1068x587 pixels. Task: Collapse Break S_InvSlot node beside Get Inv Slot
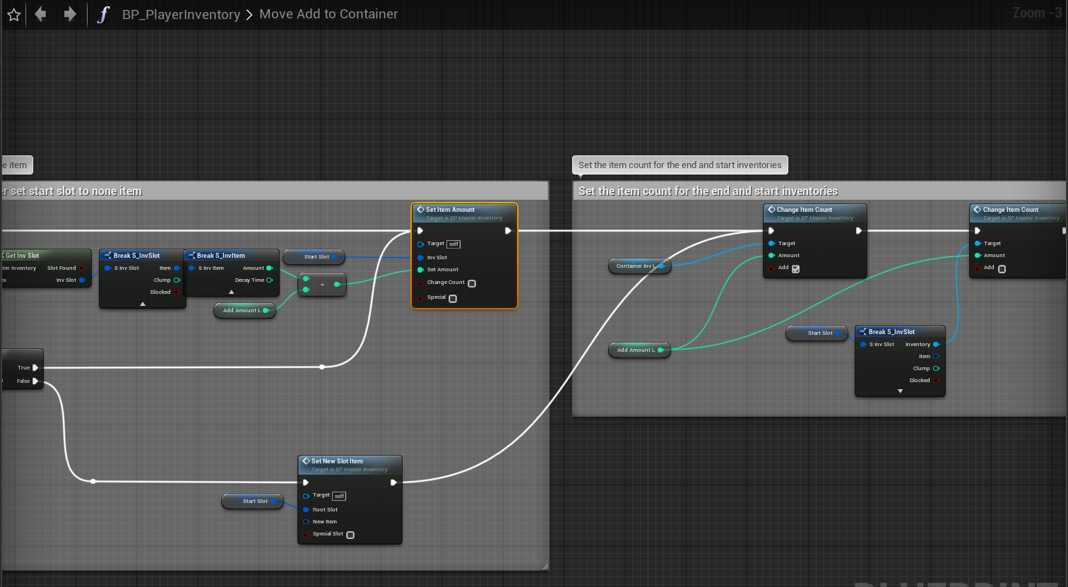pyautogui.click(x=143, y=304)
